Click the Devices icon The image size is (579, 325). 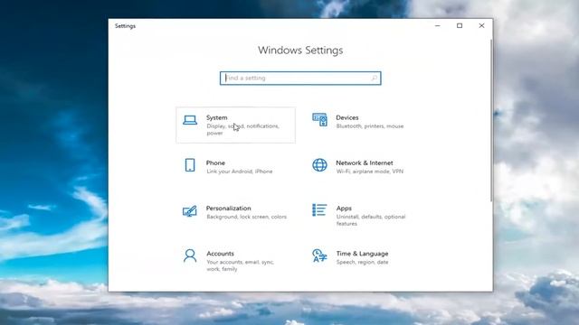point(319,120)
